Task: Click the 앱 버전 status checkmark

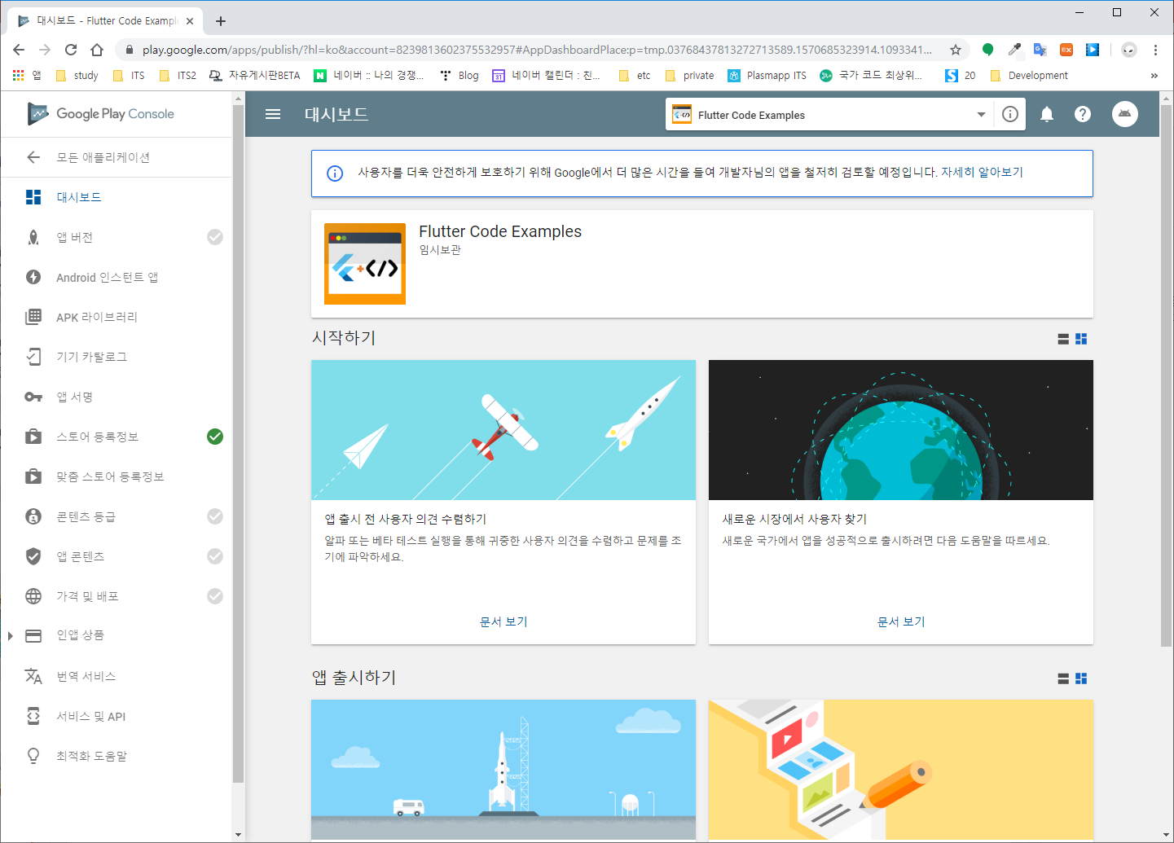Action: tap(215, 237)
